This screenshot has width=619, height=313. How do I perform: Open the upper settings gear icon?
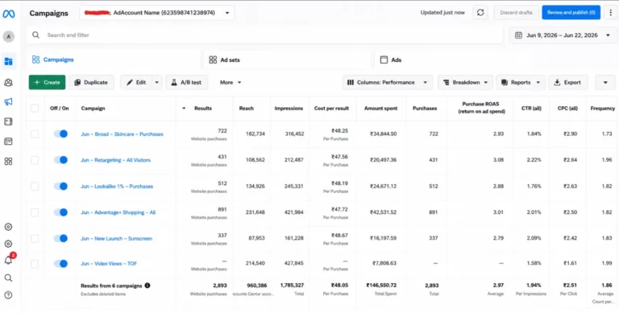tap(8, 227)
